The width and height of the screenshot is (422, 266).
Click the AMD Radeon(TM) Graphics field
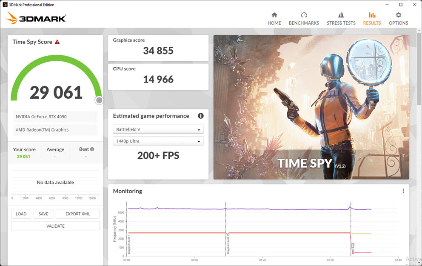(55, 130)
